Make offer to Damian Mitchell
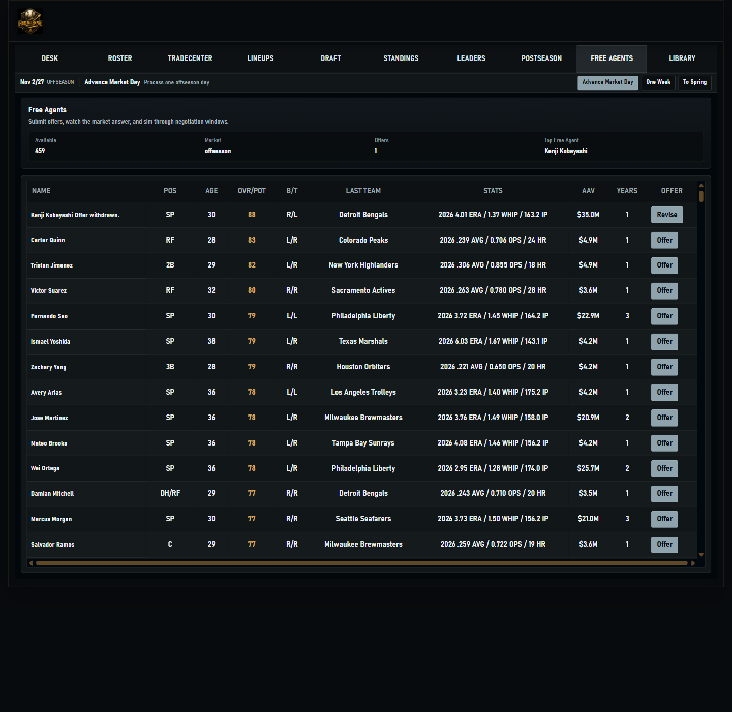 click(x=664, y=493)
